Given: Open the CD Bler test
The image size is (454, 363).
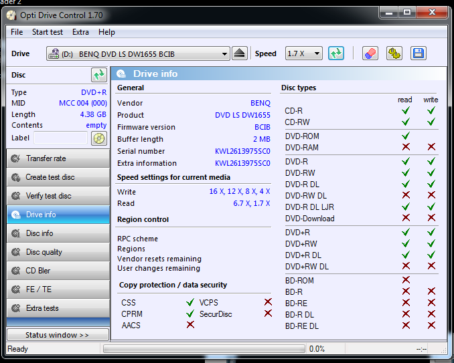Looking at the screenshot, I should 58,271.
